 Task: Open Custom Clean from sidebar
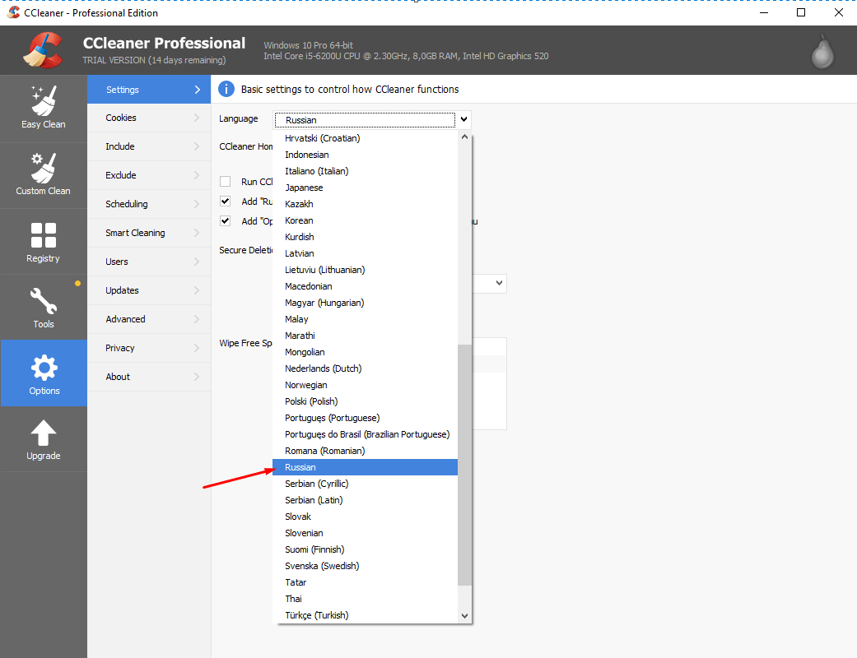[43, 174]
